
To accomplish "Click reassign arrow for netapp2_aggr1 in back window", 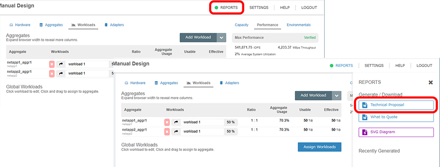I will [x=61, y=74].
